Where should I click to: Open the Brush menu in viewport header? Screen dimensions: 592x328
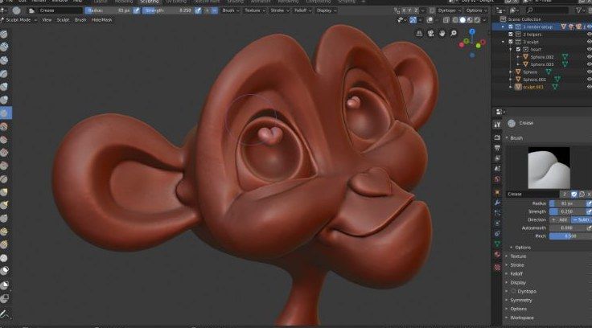pos(80,20)
